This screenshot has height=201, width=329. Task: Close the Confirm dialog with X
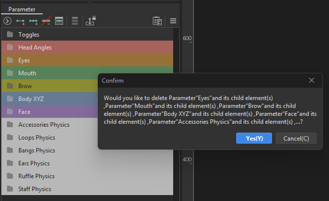coord(312,80)
